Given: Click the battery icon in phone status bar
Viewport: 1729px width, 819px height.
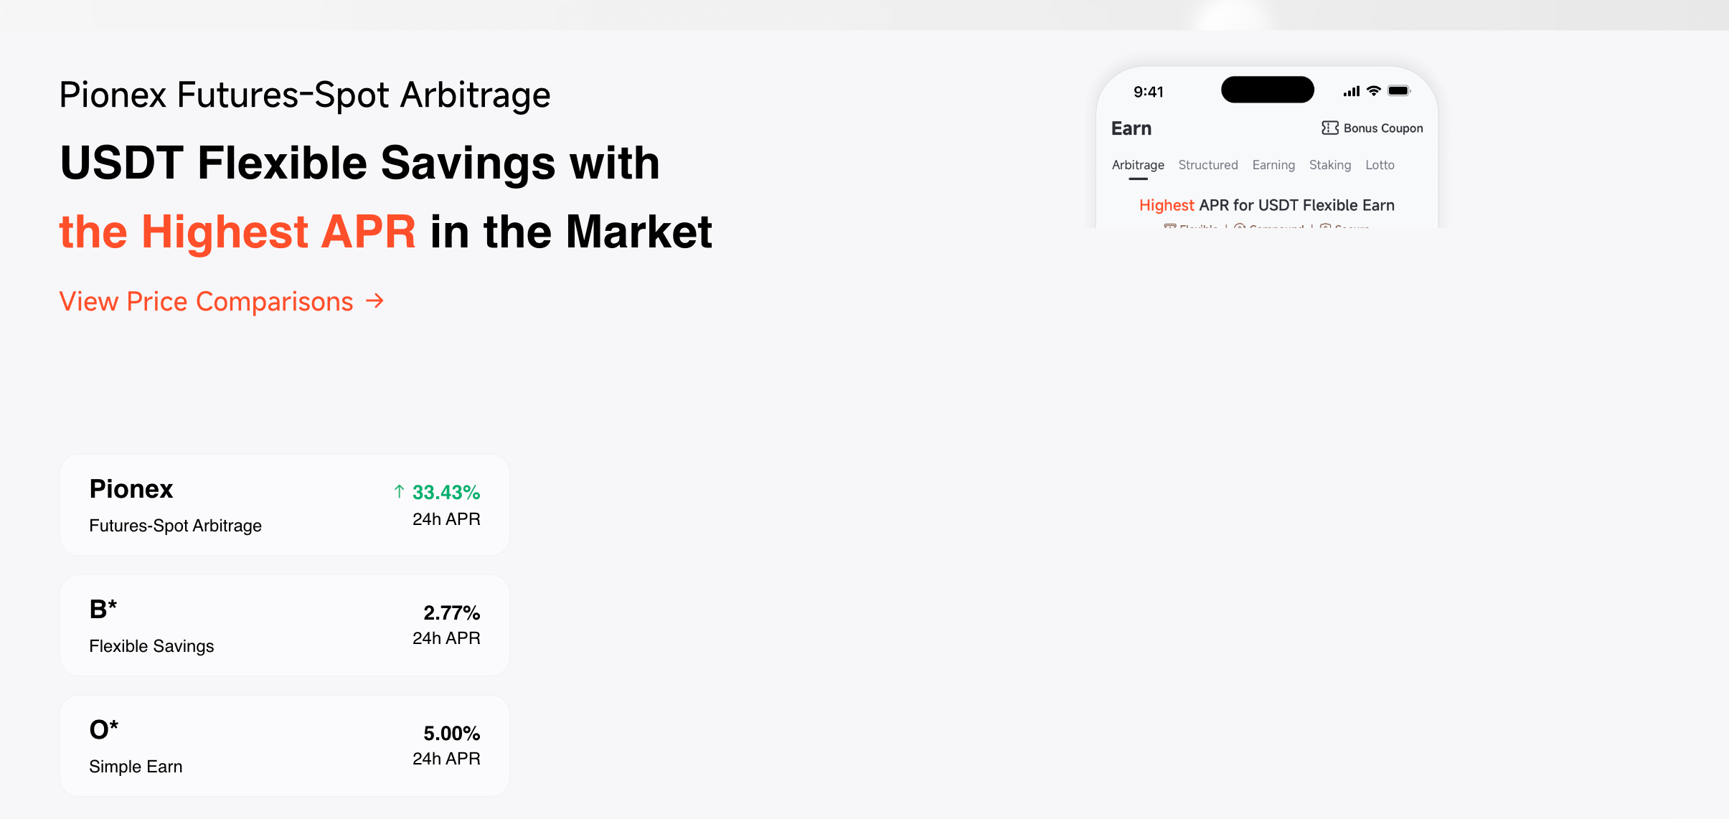Looking at the screenshot, I should pyautogui.click(x=1399, y=91).
